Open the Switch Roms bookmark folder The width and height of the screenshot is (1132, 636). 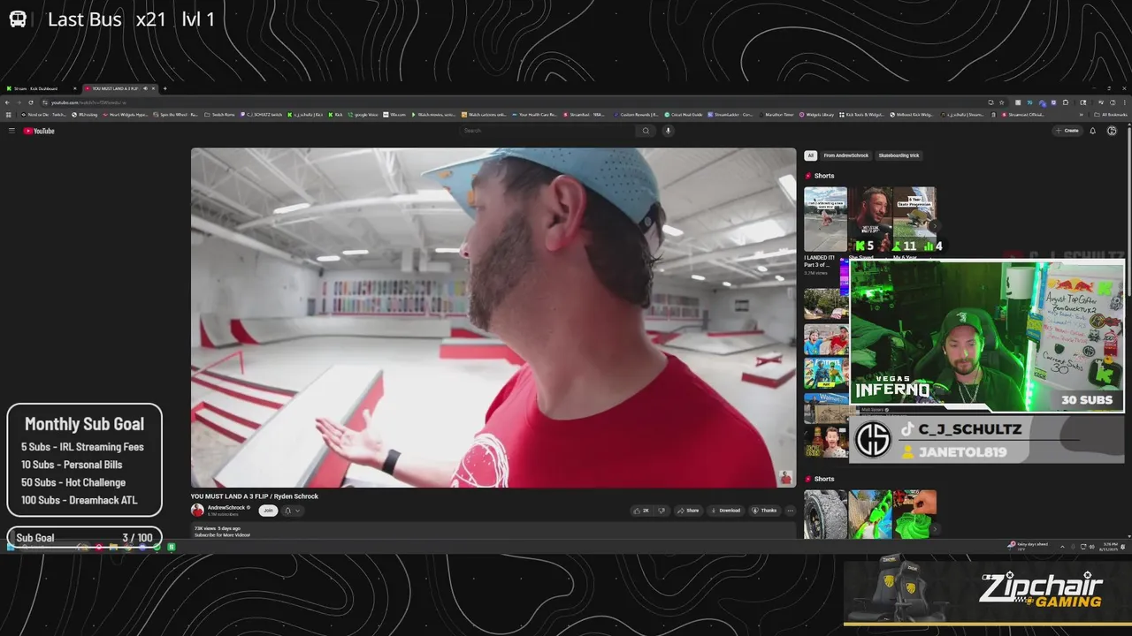pos(220,115)
